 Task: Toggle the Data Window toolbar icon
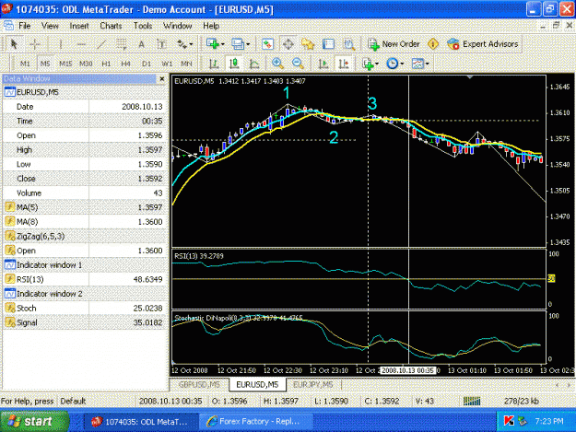coord(288,44)
